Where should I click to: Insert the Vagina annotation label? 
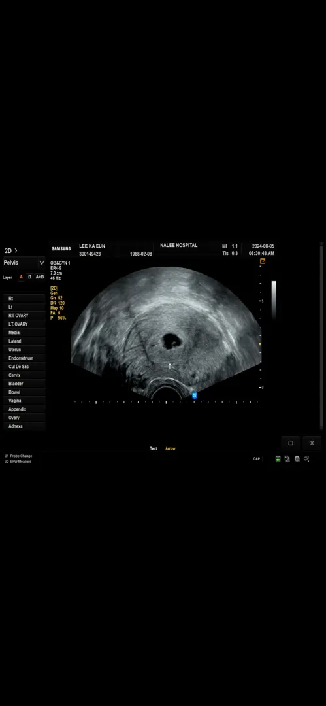pos(24,401)
